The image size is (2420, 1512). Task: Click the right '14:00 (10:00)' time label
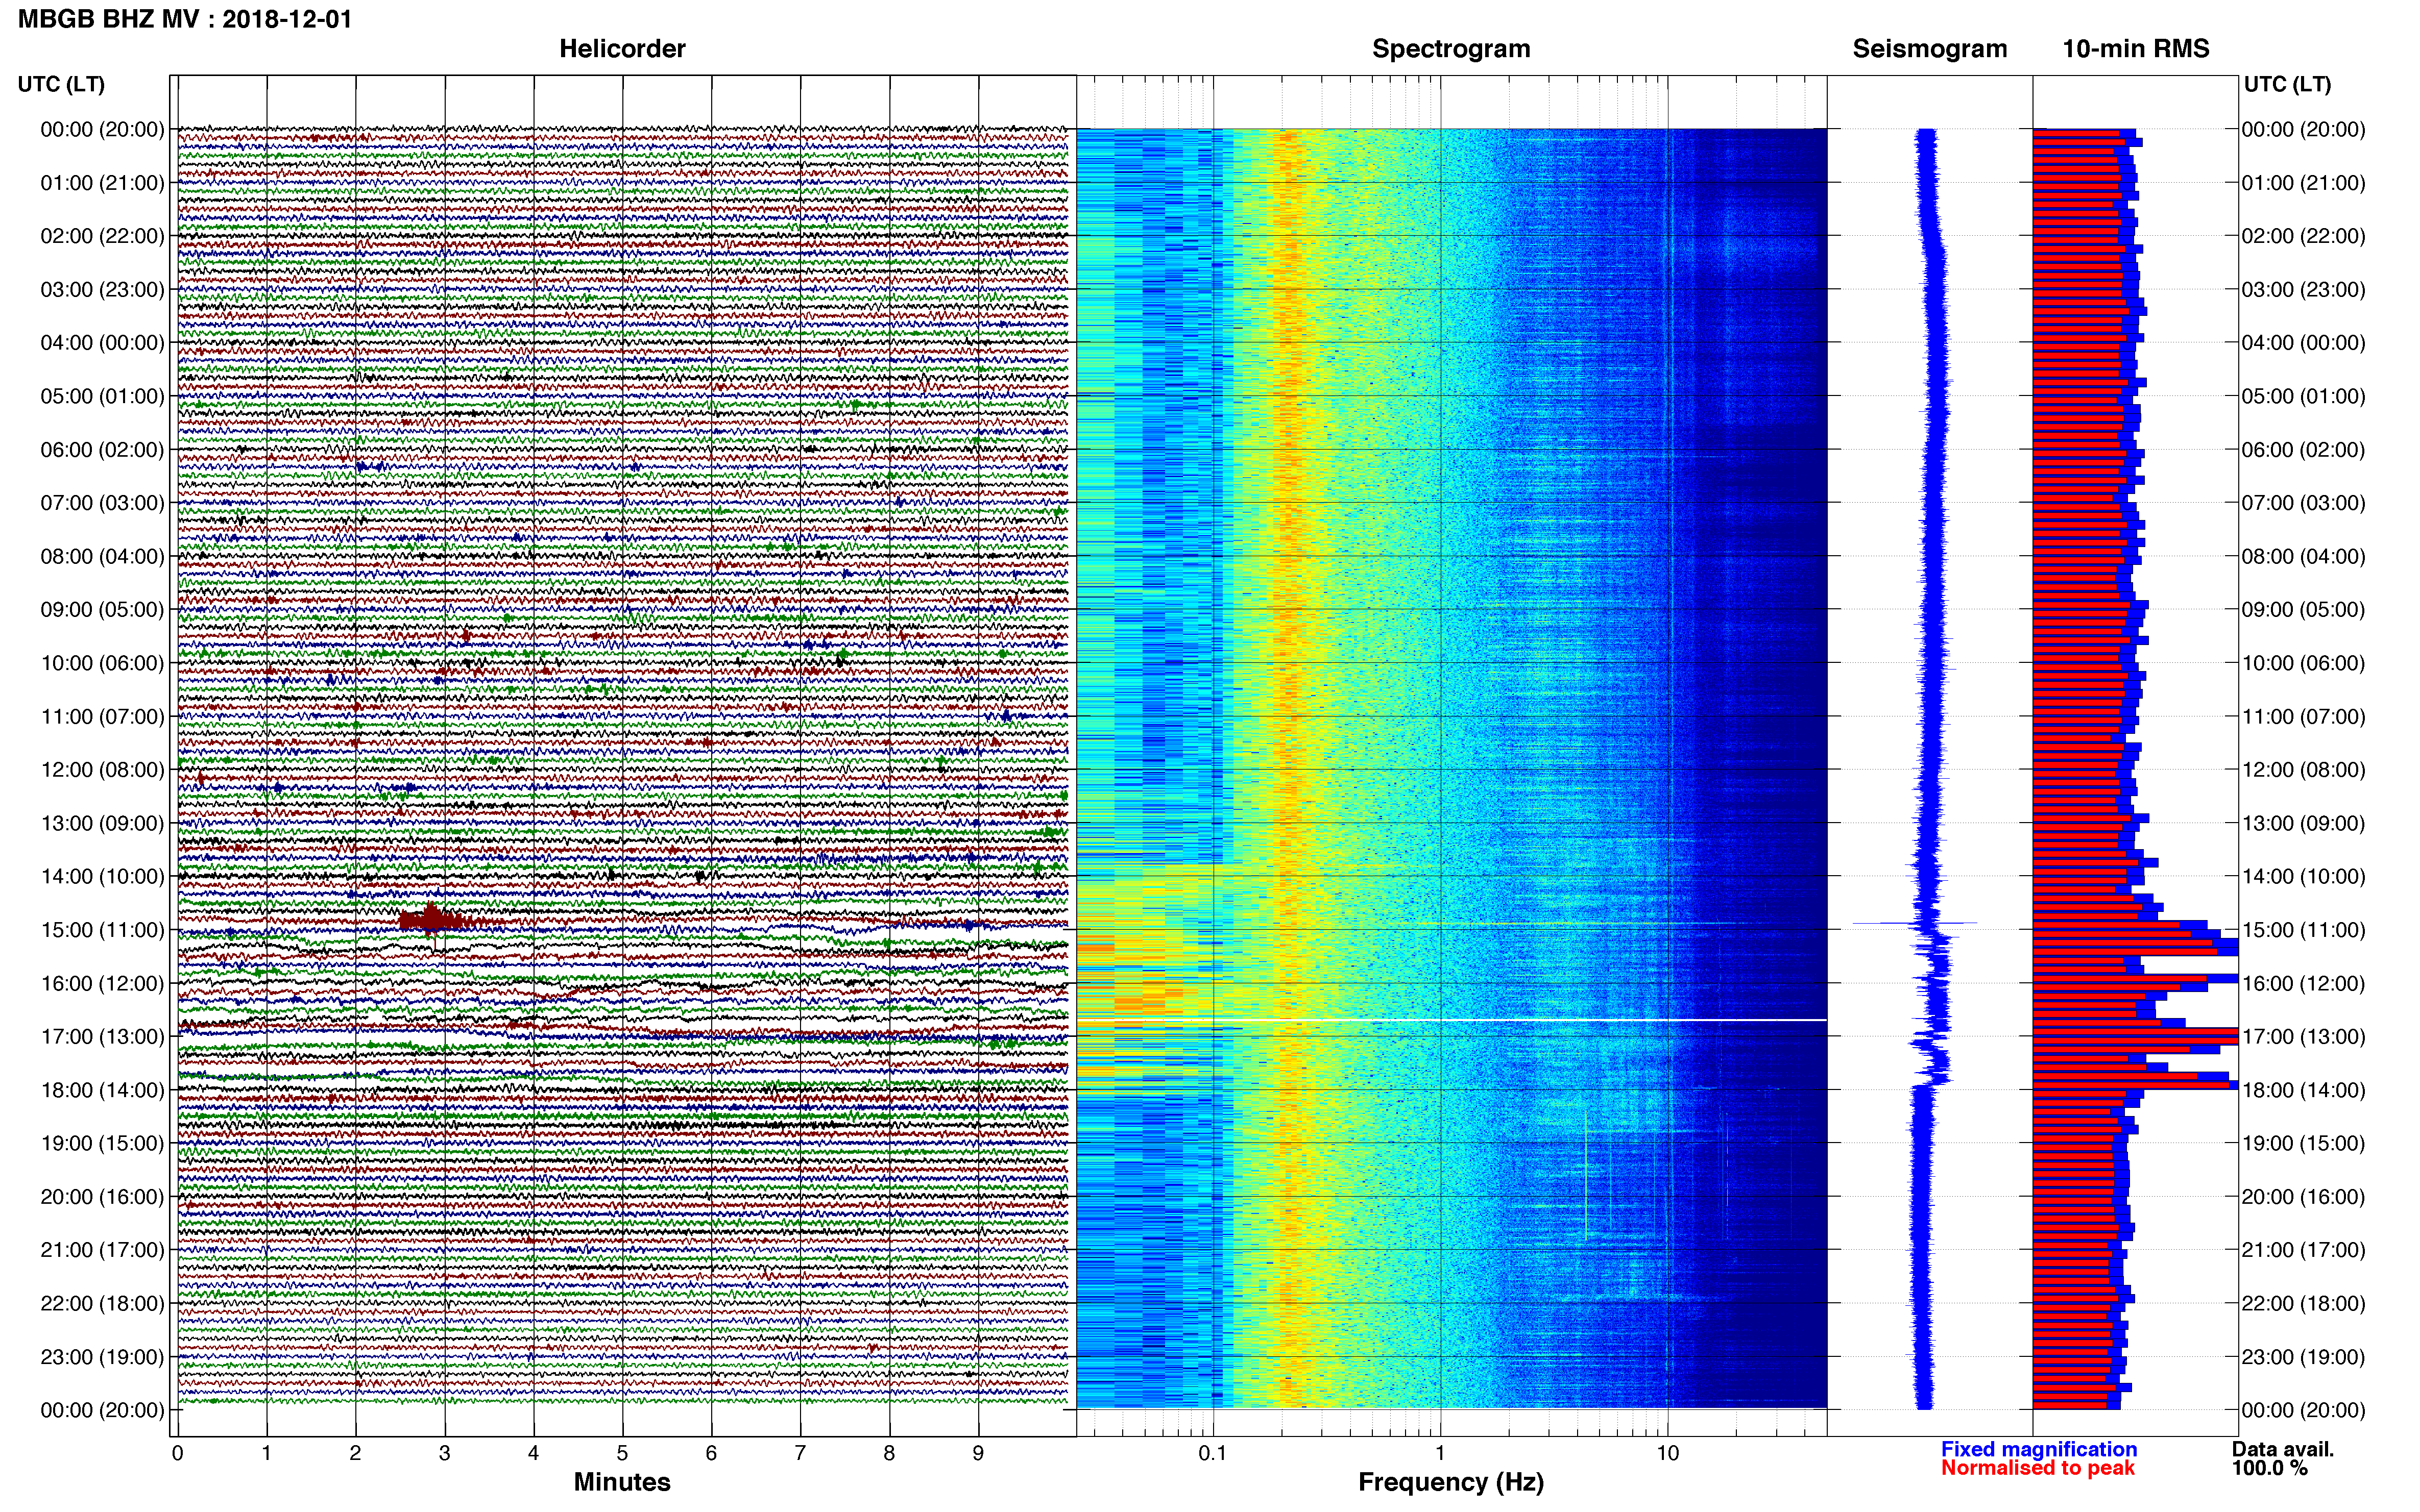2303,876
